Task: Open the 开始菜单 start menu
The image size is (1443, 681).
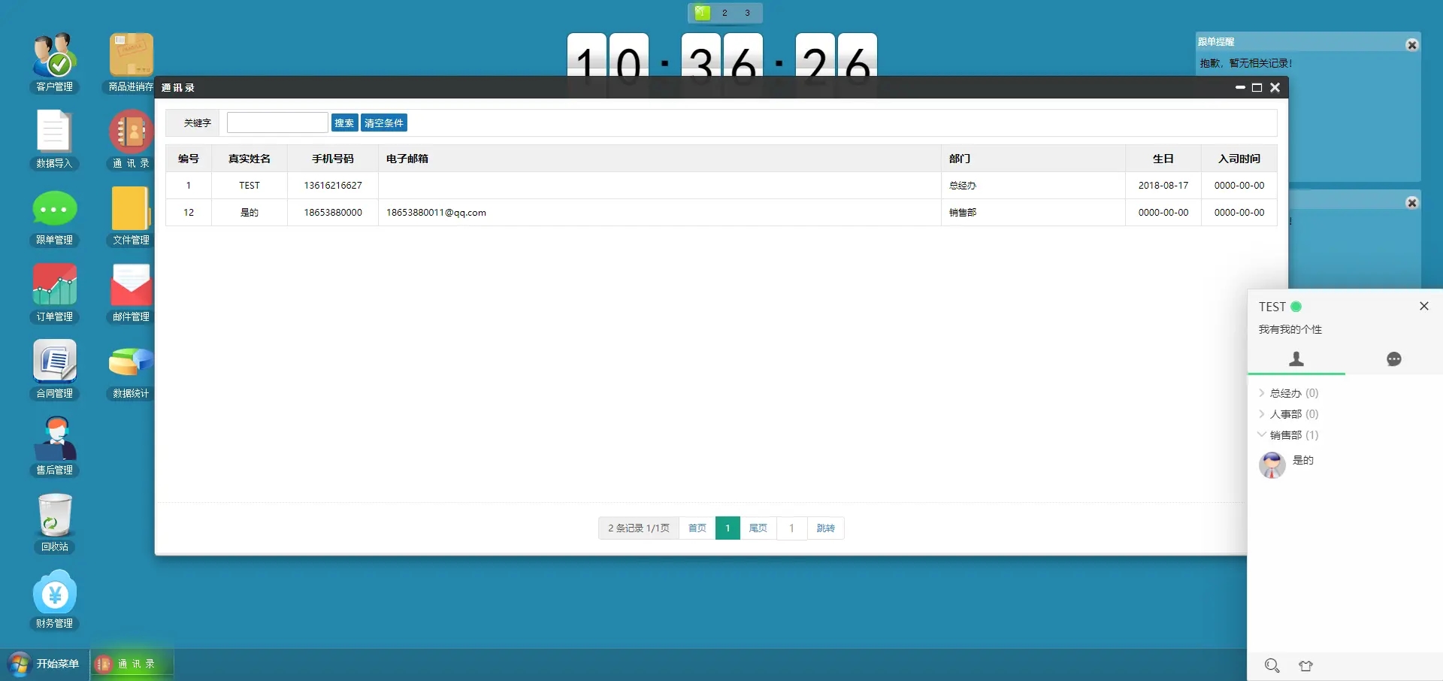Action: tap(45, 664)
